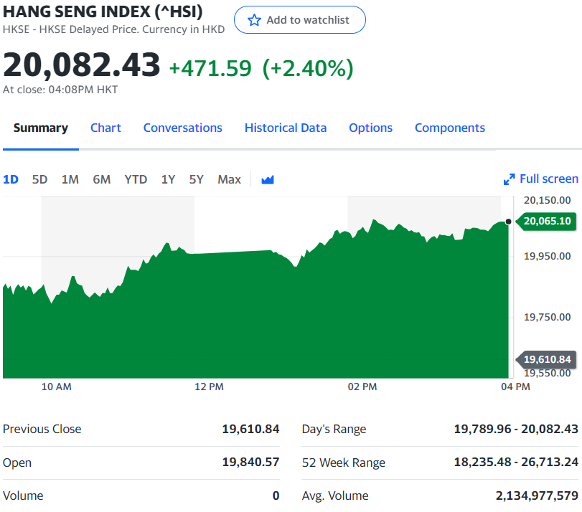
Task: Click the Add to watchlist button label
Action: [308, 20]
